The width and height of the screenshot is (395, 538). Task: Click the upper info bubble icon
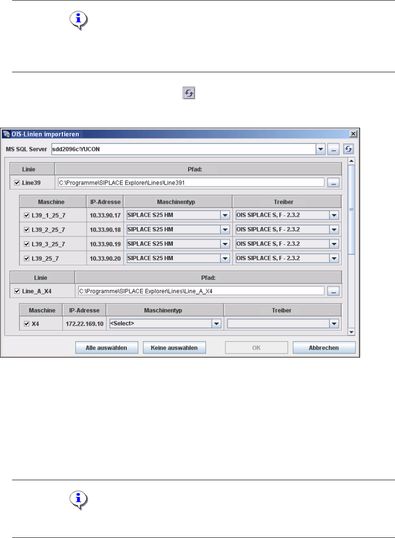click(79, 21)
